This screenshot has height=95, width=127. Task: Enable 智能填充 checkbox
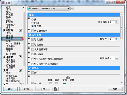pos(33,44)
